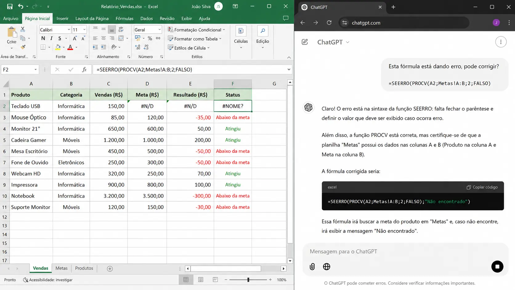515x290 pixels.
Task: Apply the yellow fill color
Action: 58,47
